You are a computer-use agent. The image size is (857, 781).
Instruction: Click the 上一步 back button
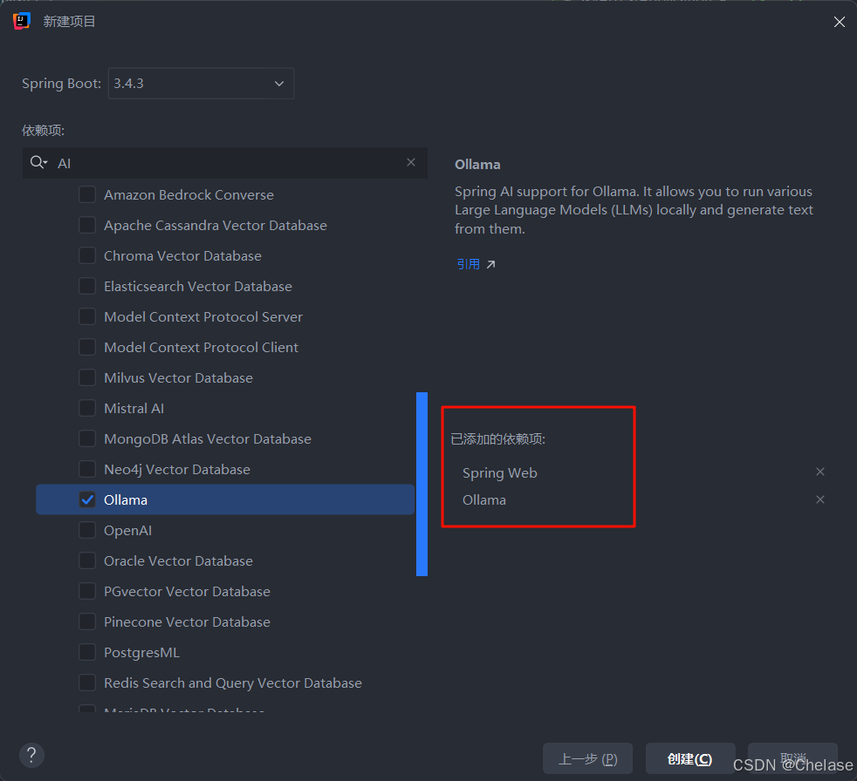(587, 757)
